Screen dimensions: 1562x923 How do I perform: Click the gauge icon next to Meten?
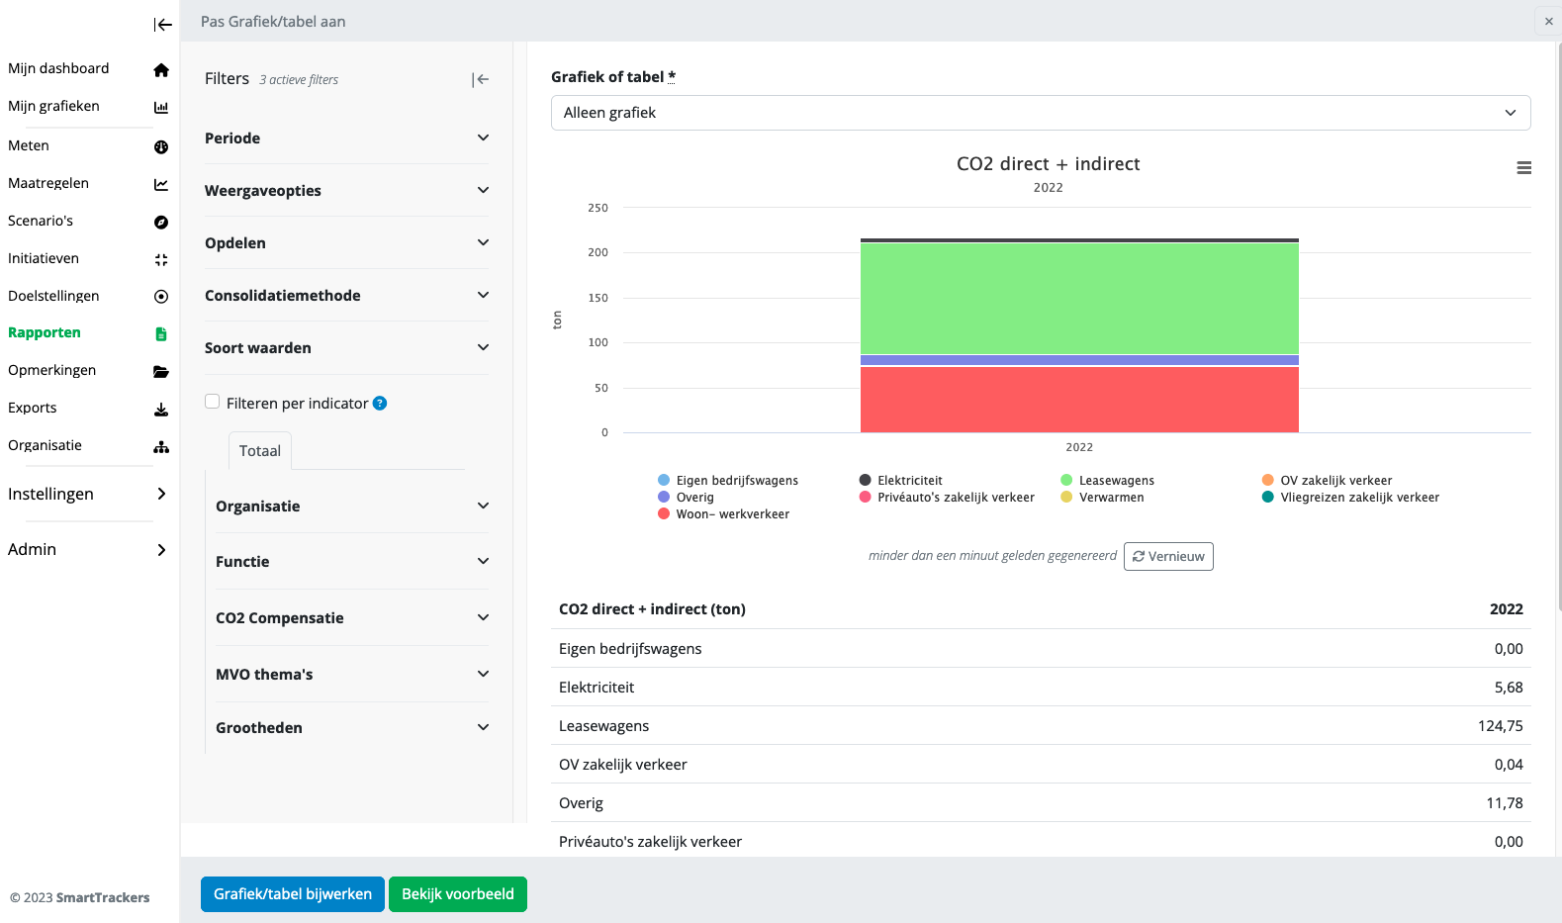(161, 146)
